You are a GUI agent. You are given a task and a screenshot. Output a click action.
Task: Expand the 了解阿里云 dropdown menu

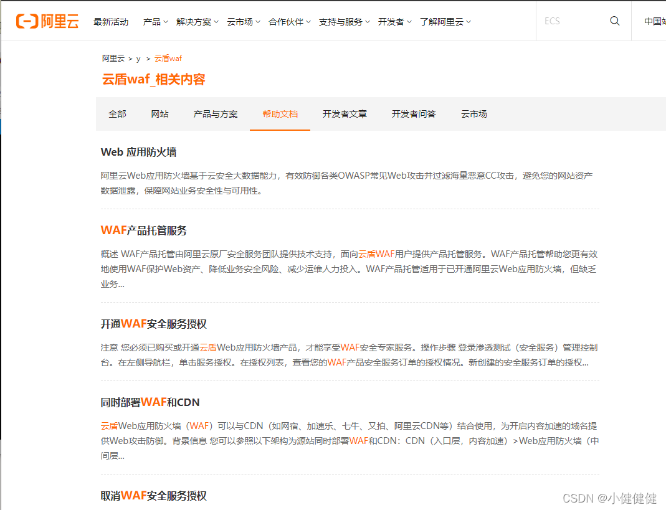[x=445, y=22]
